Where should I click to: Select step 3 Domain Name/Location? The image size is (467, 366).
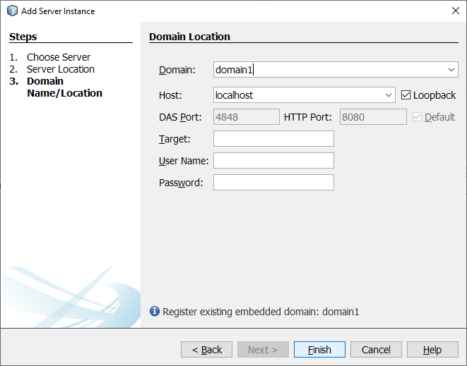point(64,87)
